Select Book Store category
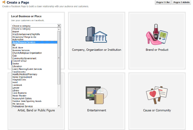Screen dimensions: 193x130 (x=35, y=47)
